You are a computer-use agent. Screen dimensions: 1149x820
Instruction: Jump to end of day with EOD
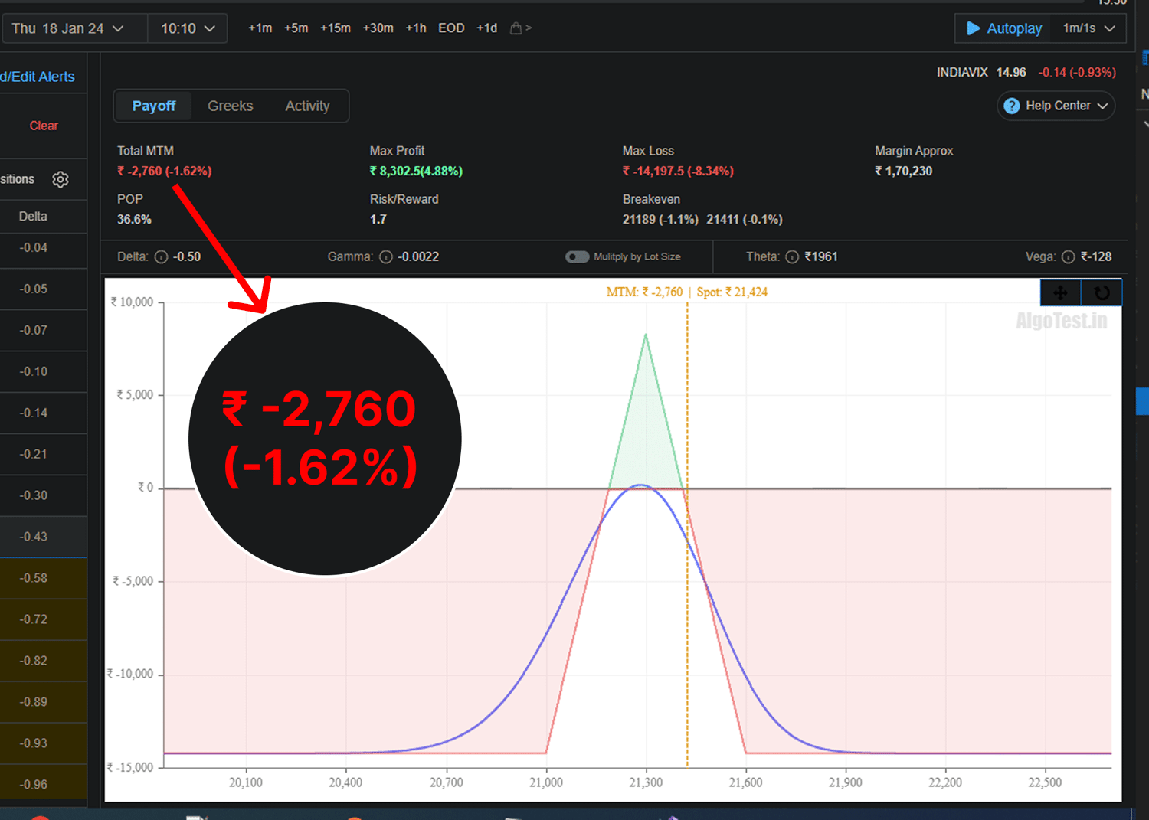[x=451, y=28]
